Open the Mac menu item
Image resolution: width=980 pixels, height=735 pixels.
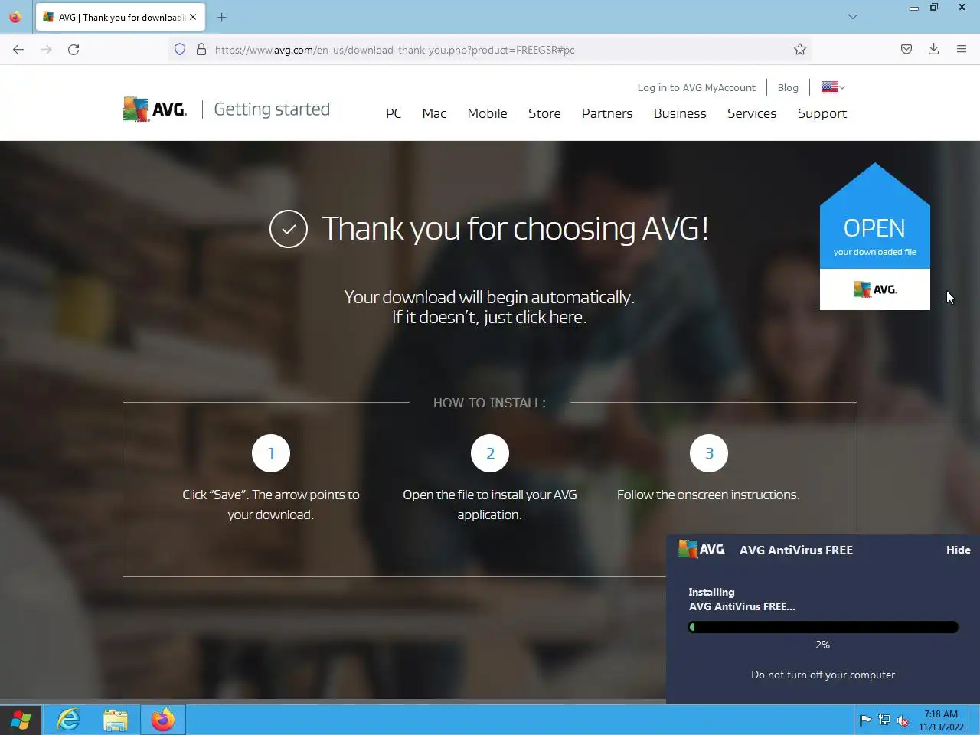tap(434, 113)
